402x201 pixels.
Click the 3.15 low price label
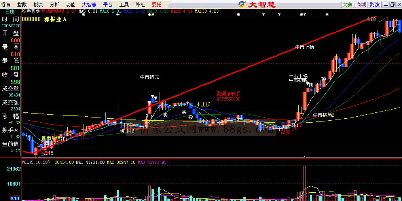(49, 153)
